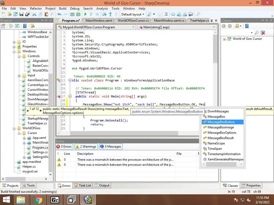Click the Run Without Debugger outline arrow
Image resolution: width=274 pixels, height=205 pixels.
(x=91, y=14)
